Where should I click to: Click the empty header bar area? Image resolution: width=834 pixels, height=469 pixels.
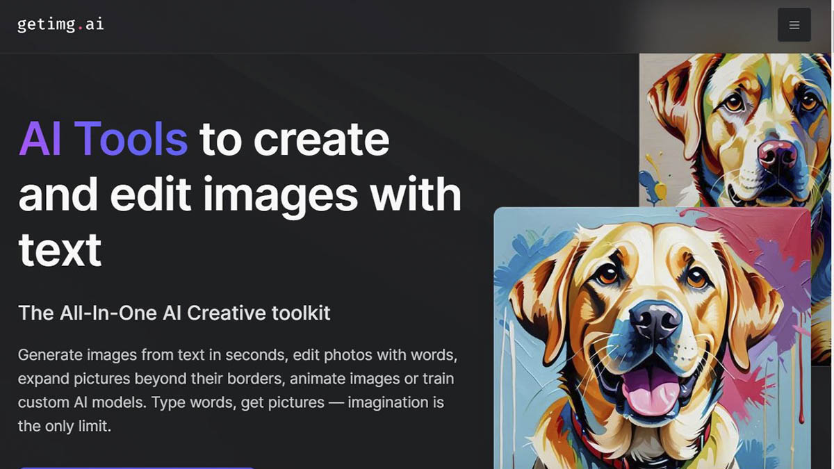point(417,26)
